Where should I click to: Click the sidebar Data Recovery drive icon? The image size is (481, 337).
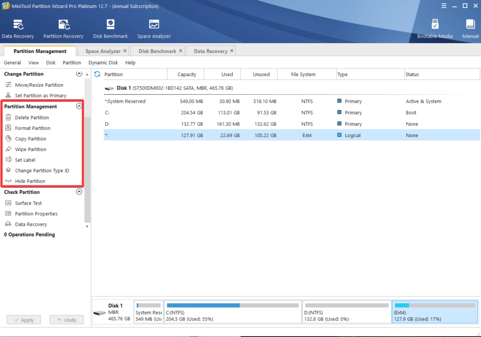click(8, 224)
